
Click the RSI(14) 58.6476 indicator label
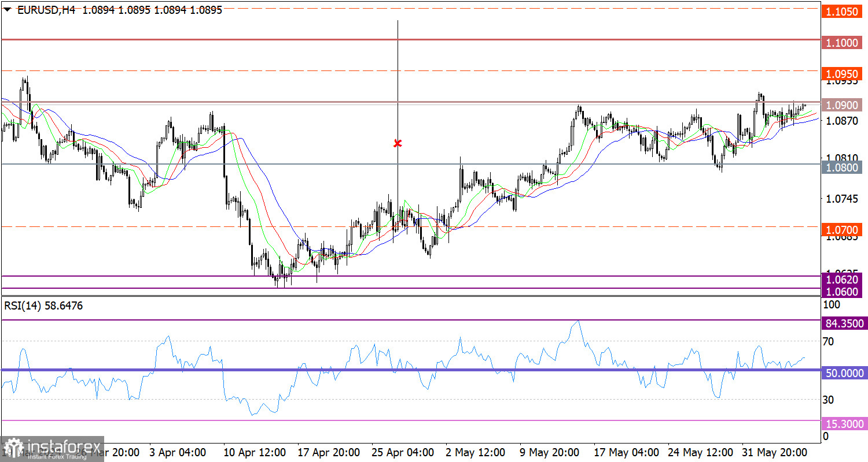43,306
